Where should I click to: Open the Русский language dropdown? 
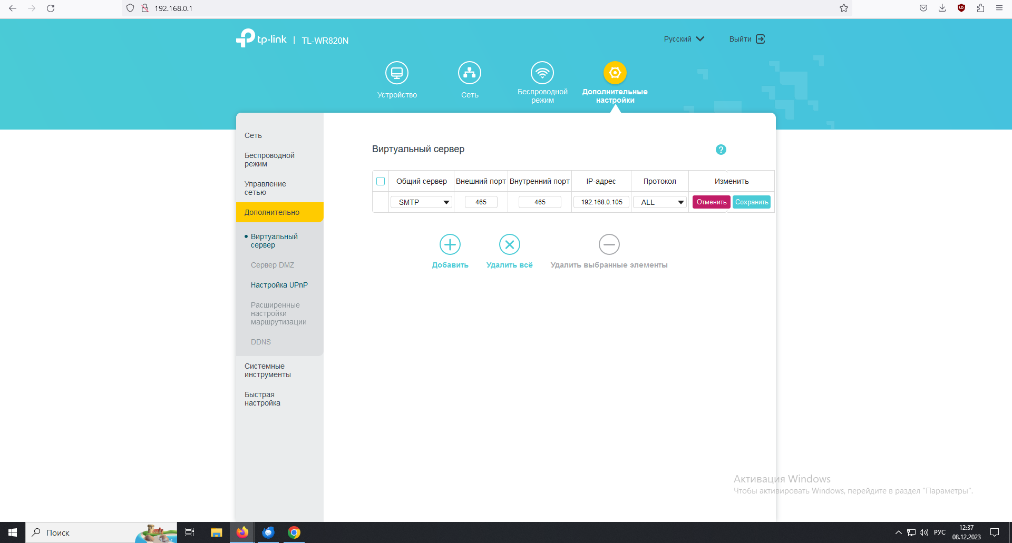pyautogui.click(x=684, y=39)
